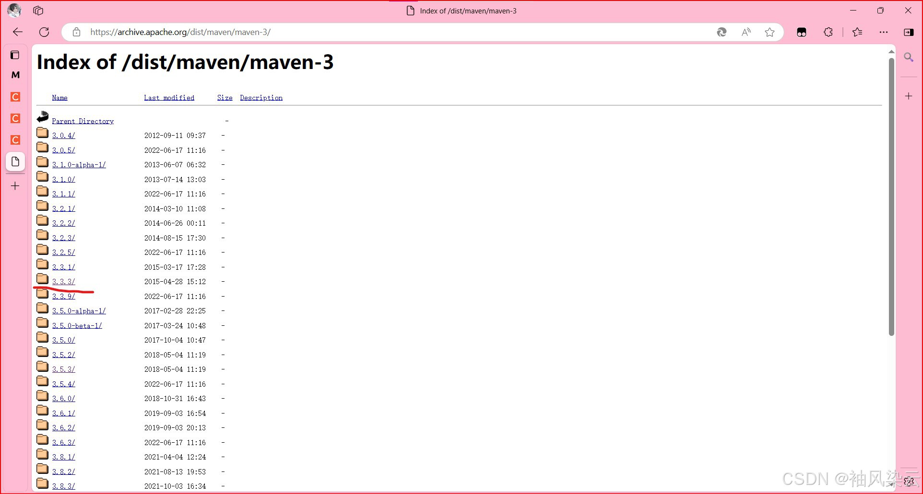Screen dimensions: 923x494
Task: Open the 3.1.1/ directory
Action: (x=64, y=194)
